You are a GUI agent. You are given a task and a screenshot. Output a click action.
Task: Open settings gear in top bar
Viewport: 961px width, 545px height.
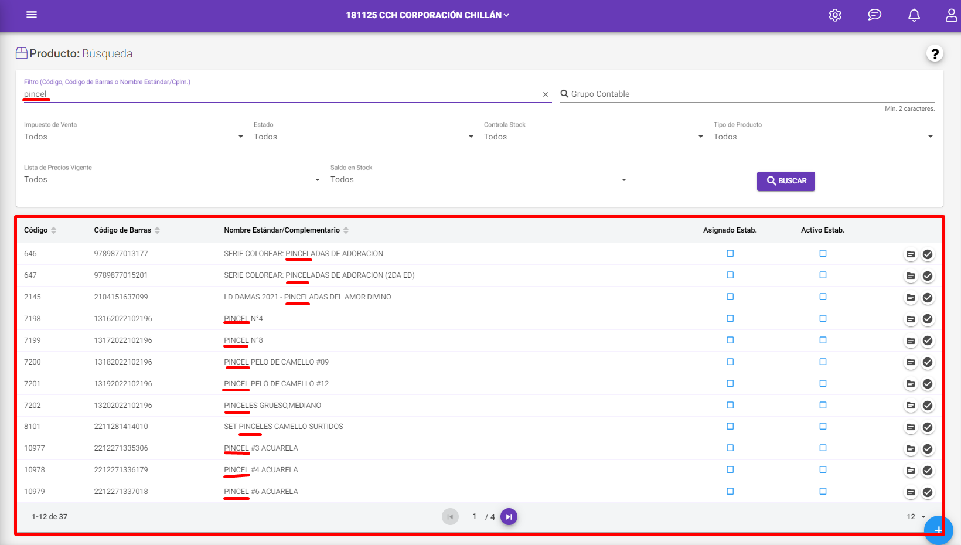click(835, 15)
